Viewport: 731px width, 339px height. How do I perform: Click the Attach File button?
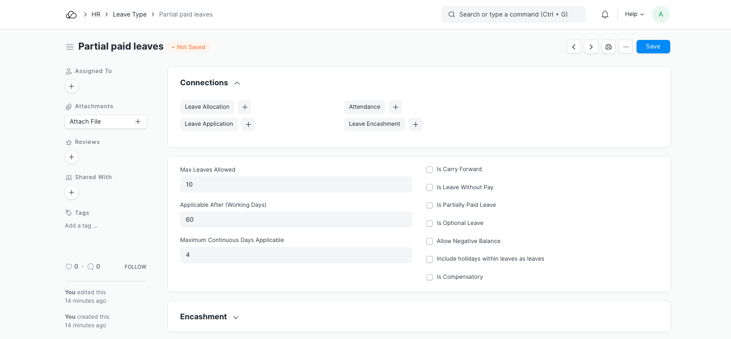106,122
